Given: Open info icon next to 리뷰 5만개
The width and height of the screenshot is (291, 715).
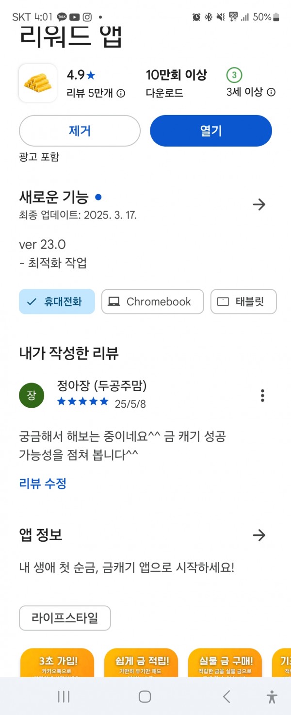Looking at the screenshot, I should click(x=121, y=93).
